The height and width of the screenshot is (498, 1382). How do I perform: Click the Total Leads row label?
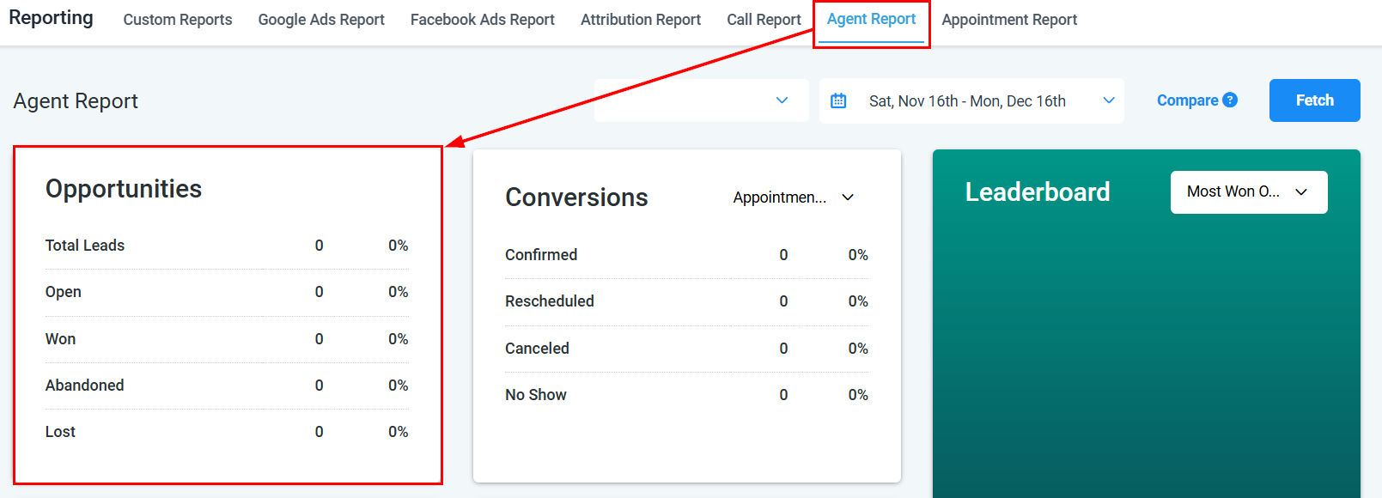(85, 246)
